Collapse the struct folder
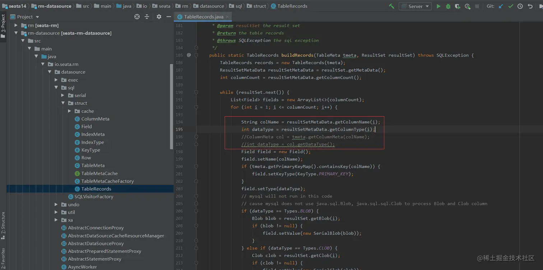The width and height of the screenshot is (543, 270). point(63,103)
